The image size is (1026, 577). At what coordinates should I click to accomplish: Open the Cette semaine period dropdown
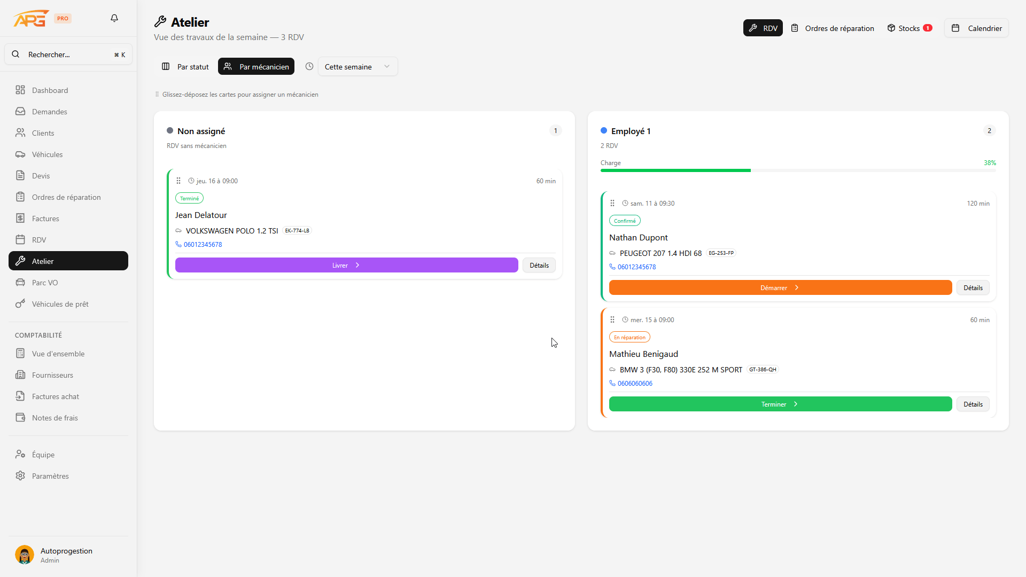pos(357,66)
